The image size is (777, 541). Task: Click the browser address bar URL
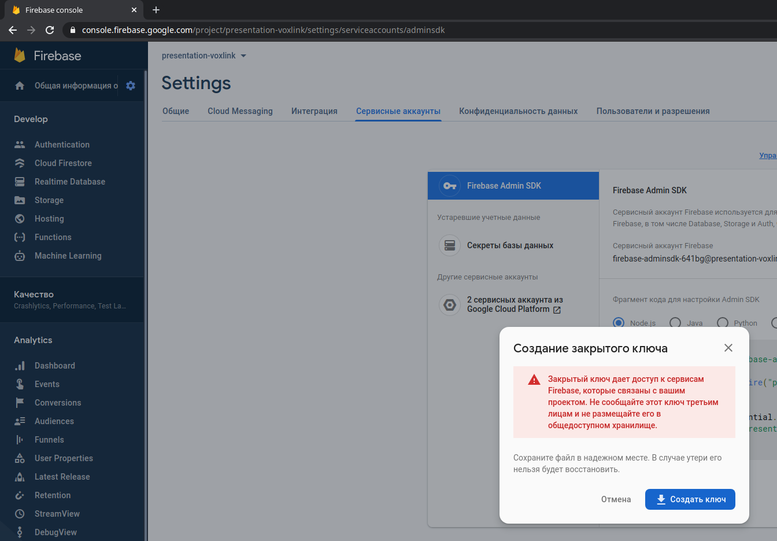click(x=263, y=30)
